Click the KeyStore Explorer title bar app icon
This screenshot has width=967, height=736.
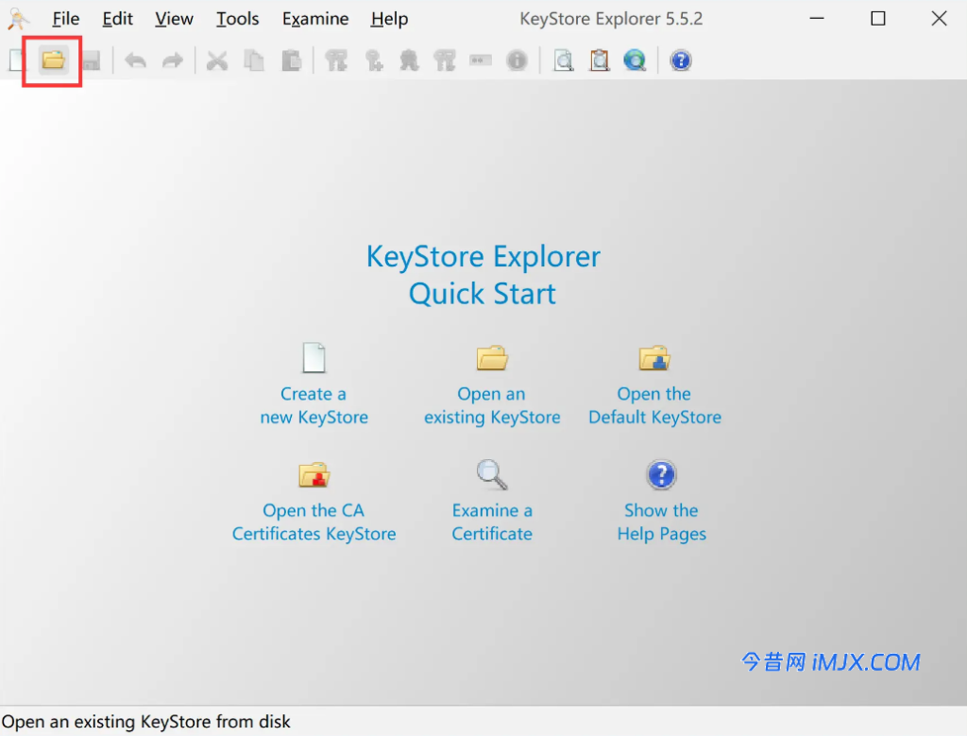click(x=18, y=19)
